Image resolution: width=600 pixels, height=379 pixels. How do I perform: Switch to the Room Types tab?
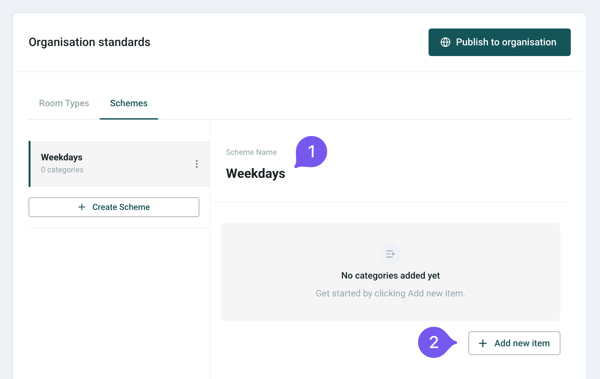coord(64,103)
